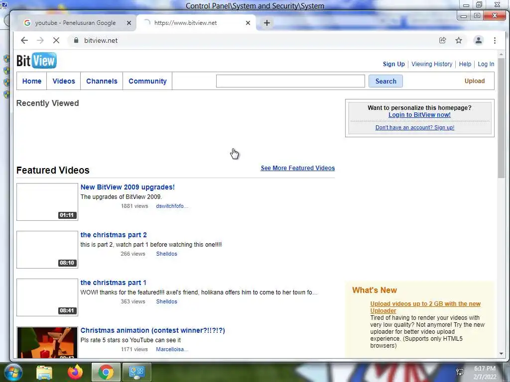This screenshot has width=510, height=382.
Task: Open Upload videos up to 2 GB link
Action: tap(425, 307)
